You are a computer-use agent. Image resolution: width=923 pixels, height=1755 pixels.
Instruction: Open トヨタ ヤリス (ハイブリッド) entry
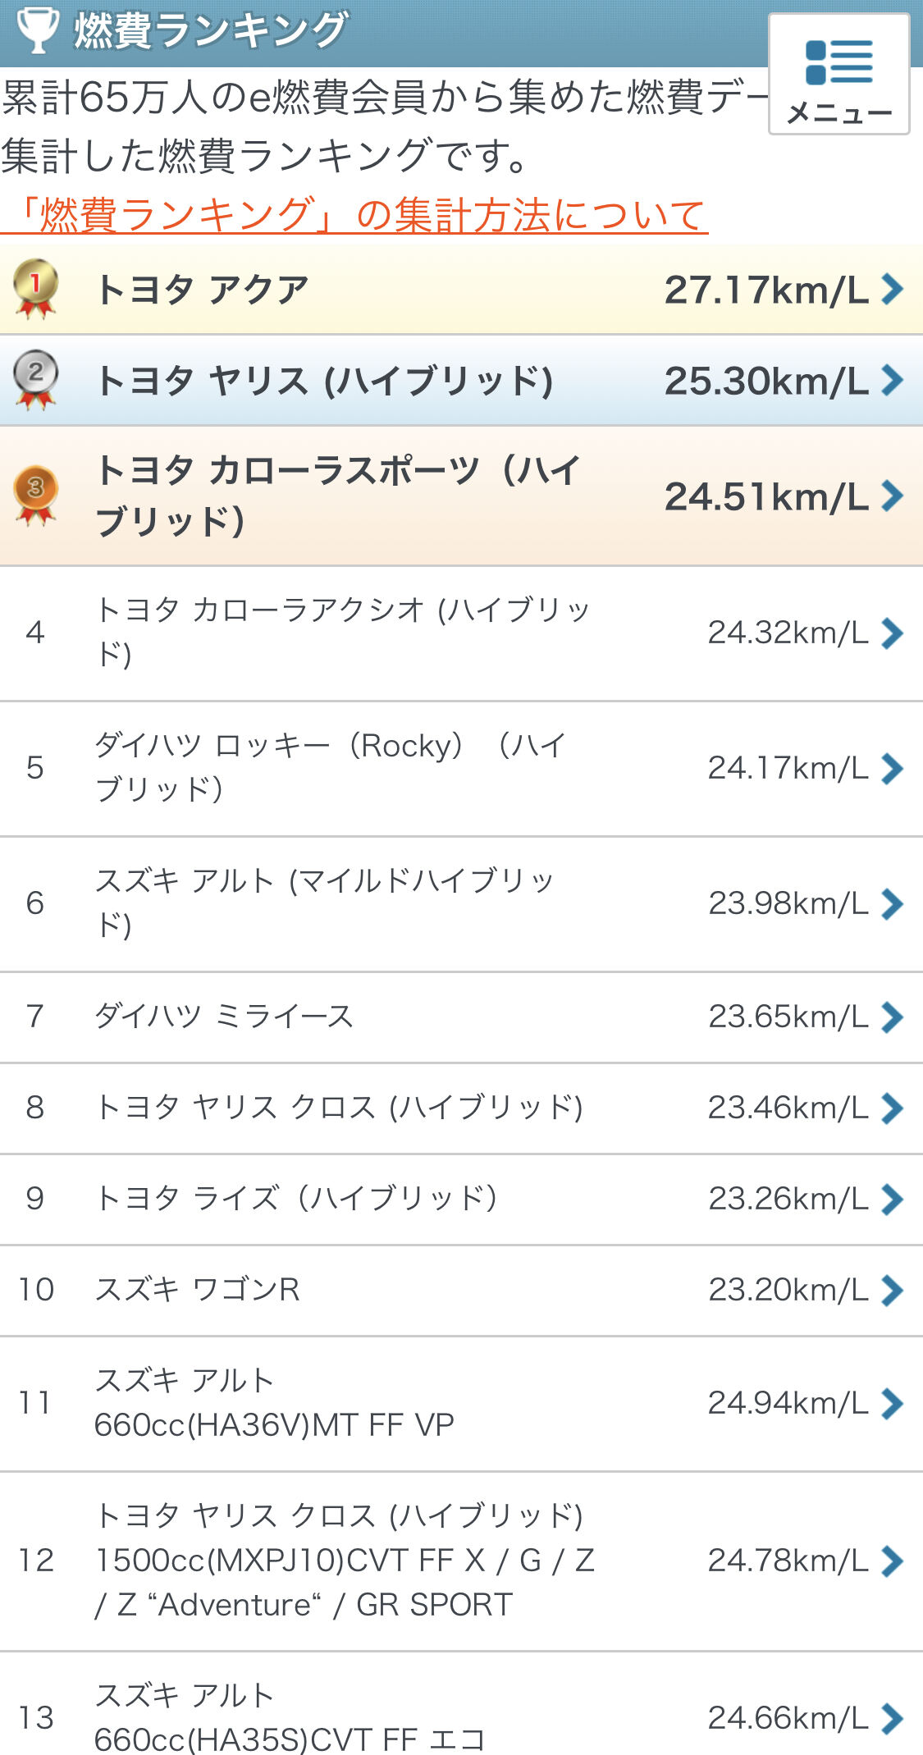(x=461, y=380)
